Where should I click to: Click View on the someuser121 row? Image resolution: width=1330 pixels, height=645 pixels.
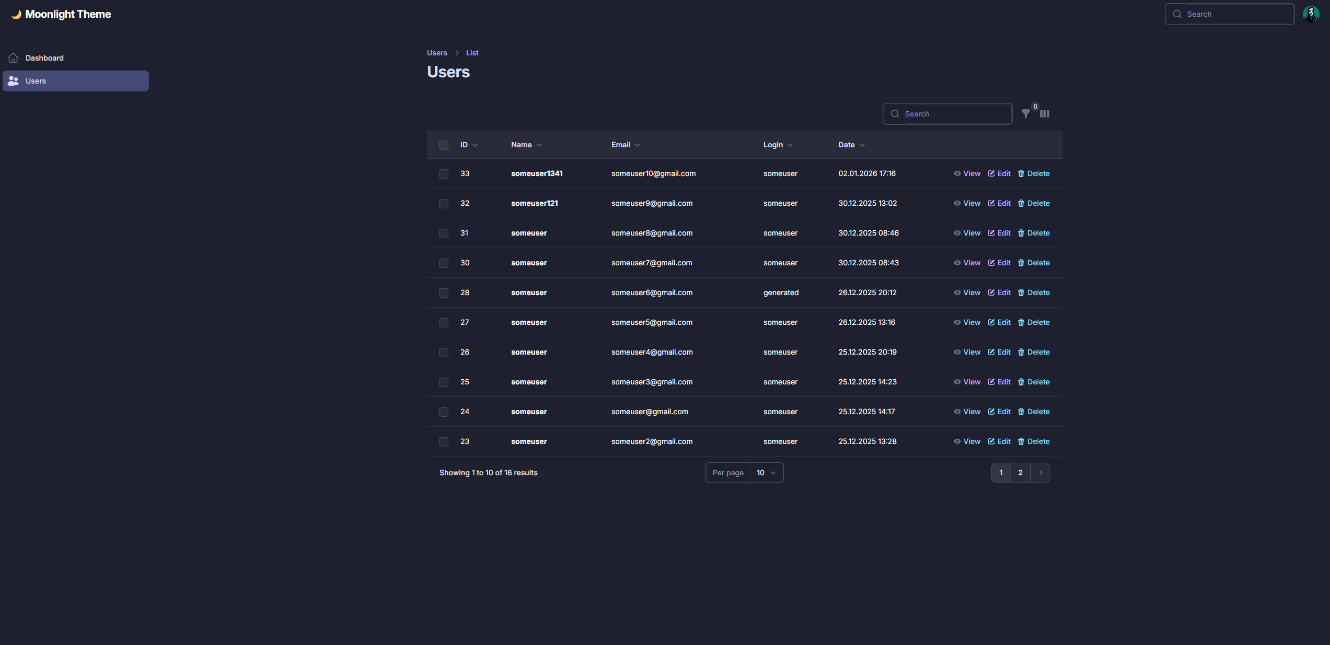(x=972, y=203)
